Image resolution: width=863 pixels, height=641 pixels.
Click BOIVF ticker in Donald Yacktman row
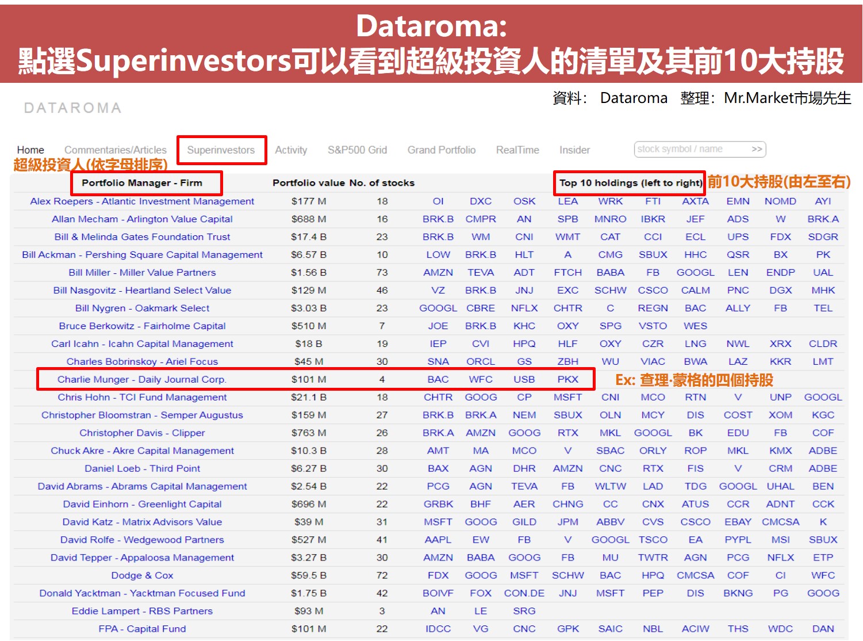coord(438,593)
